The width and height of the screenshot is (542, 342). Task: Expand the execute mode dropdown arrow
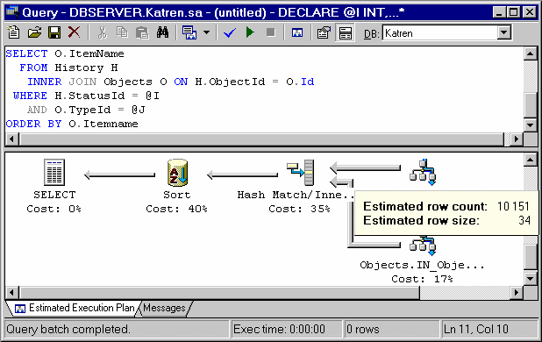[x=206, y=32]
